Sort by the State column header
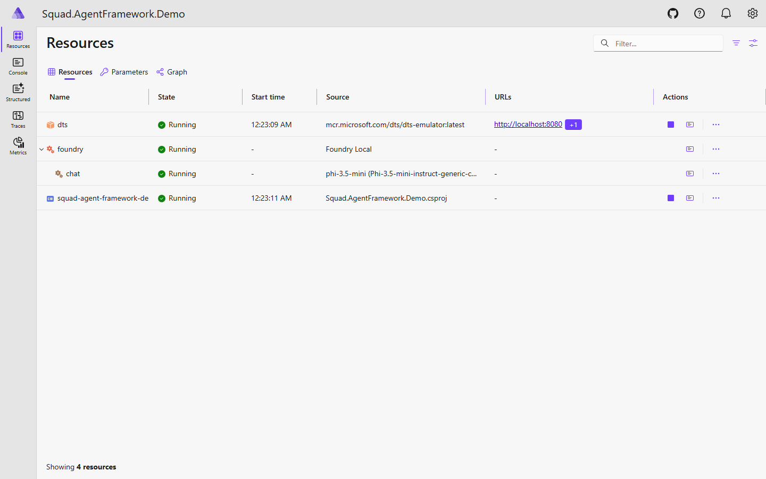Screen dimensions: 766x479 click(x=166, y=97)
